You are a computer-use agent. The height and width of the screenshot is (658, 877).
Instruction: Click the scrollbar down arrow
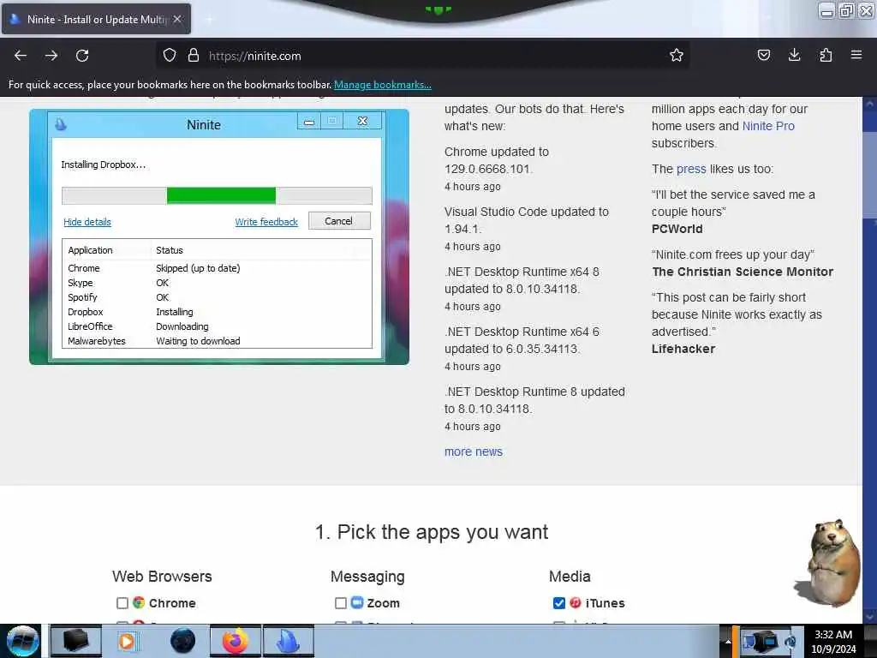pos(869,616)
